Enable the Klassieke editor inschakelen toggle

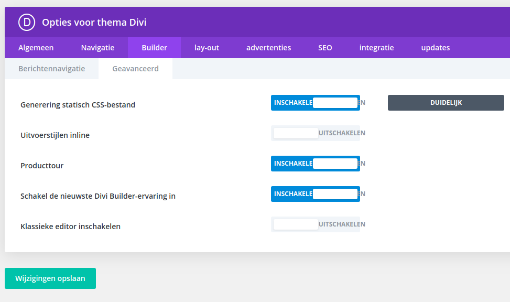[x=316, y=224]
